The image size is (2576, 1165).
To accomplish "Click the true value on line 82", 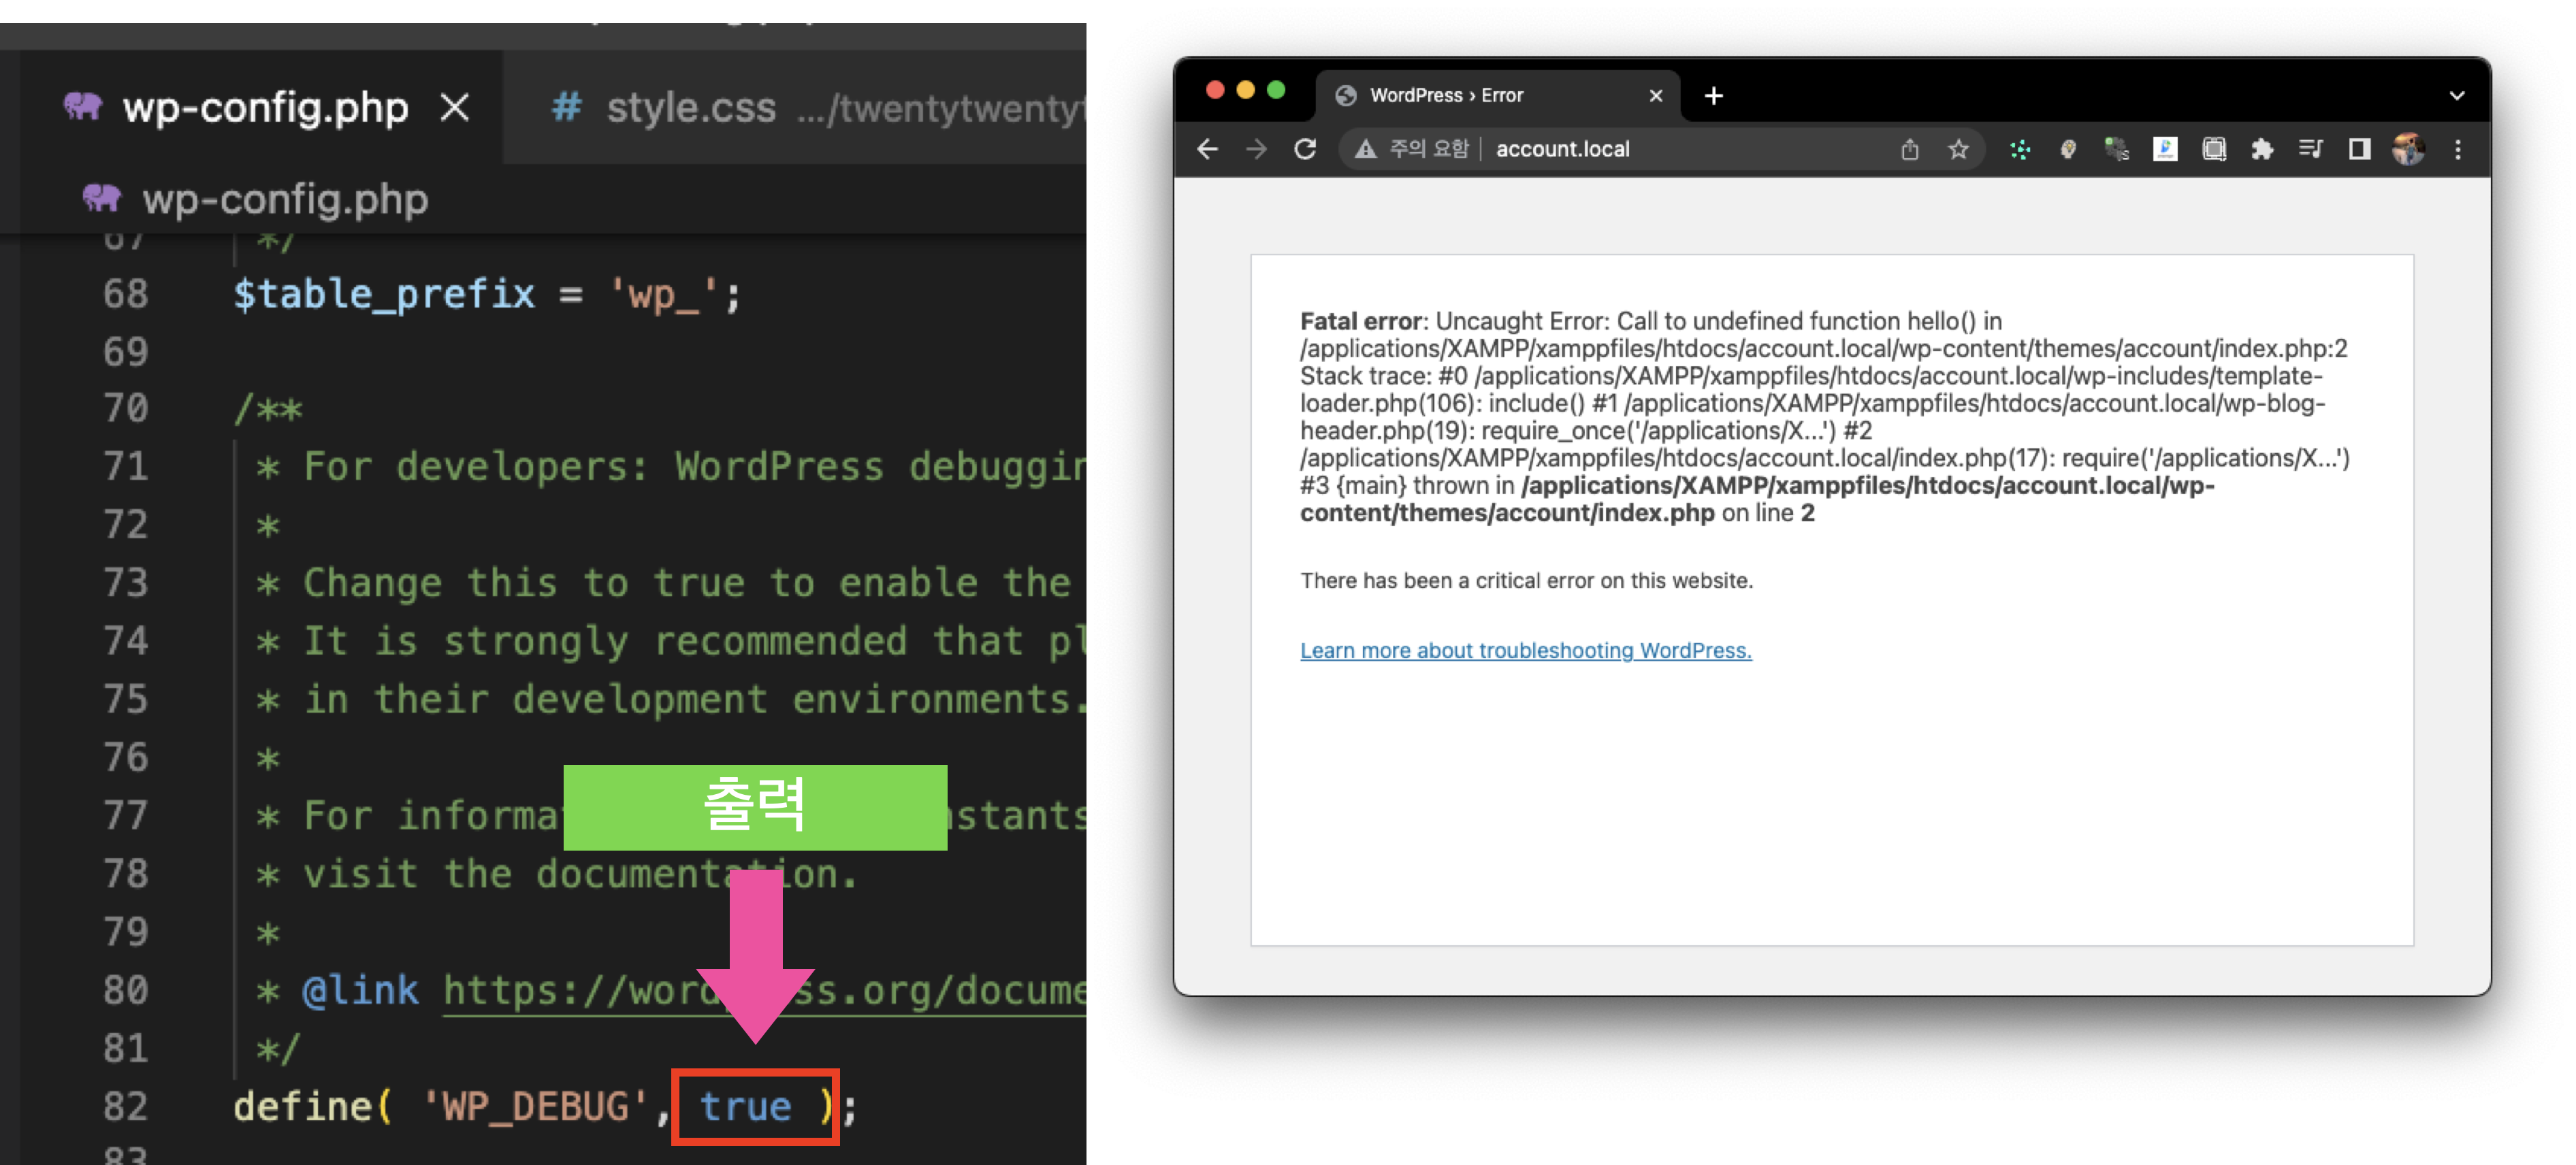I will [x=745, y=1106].
